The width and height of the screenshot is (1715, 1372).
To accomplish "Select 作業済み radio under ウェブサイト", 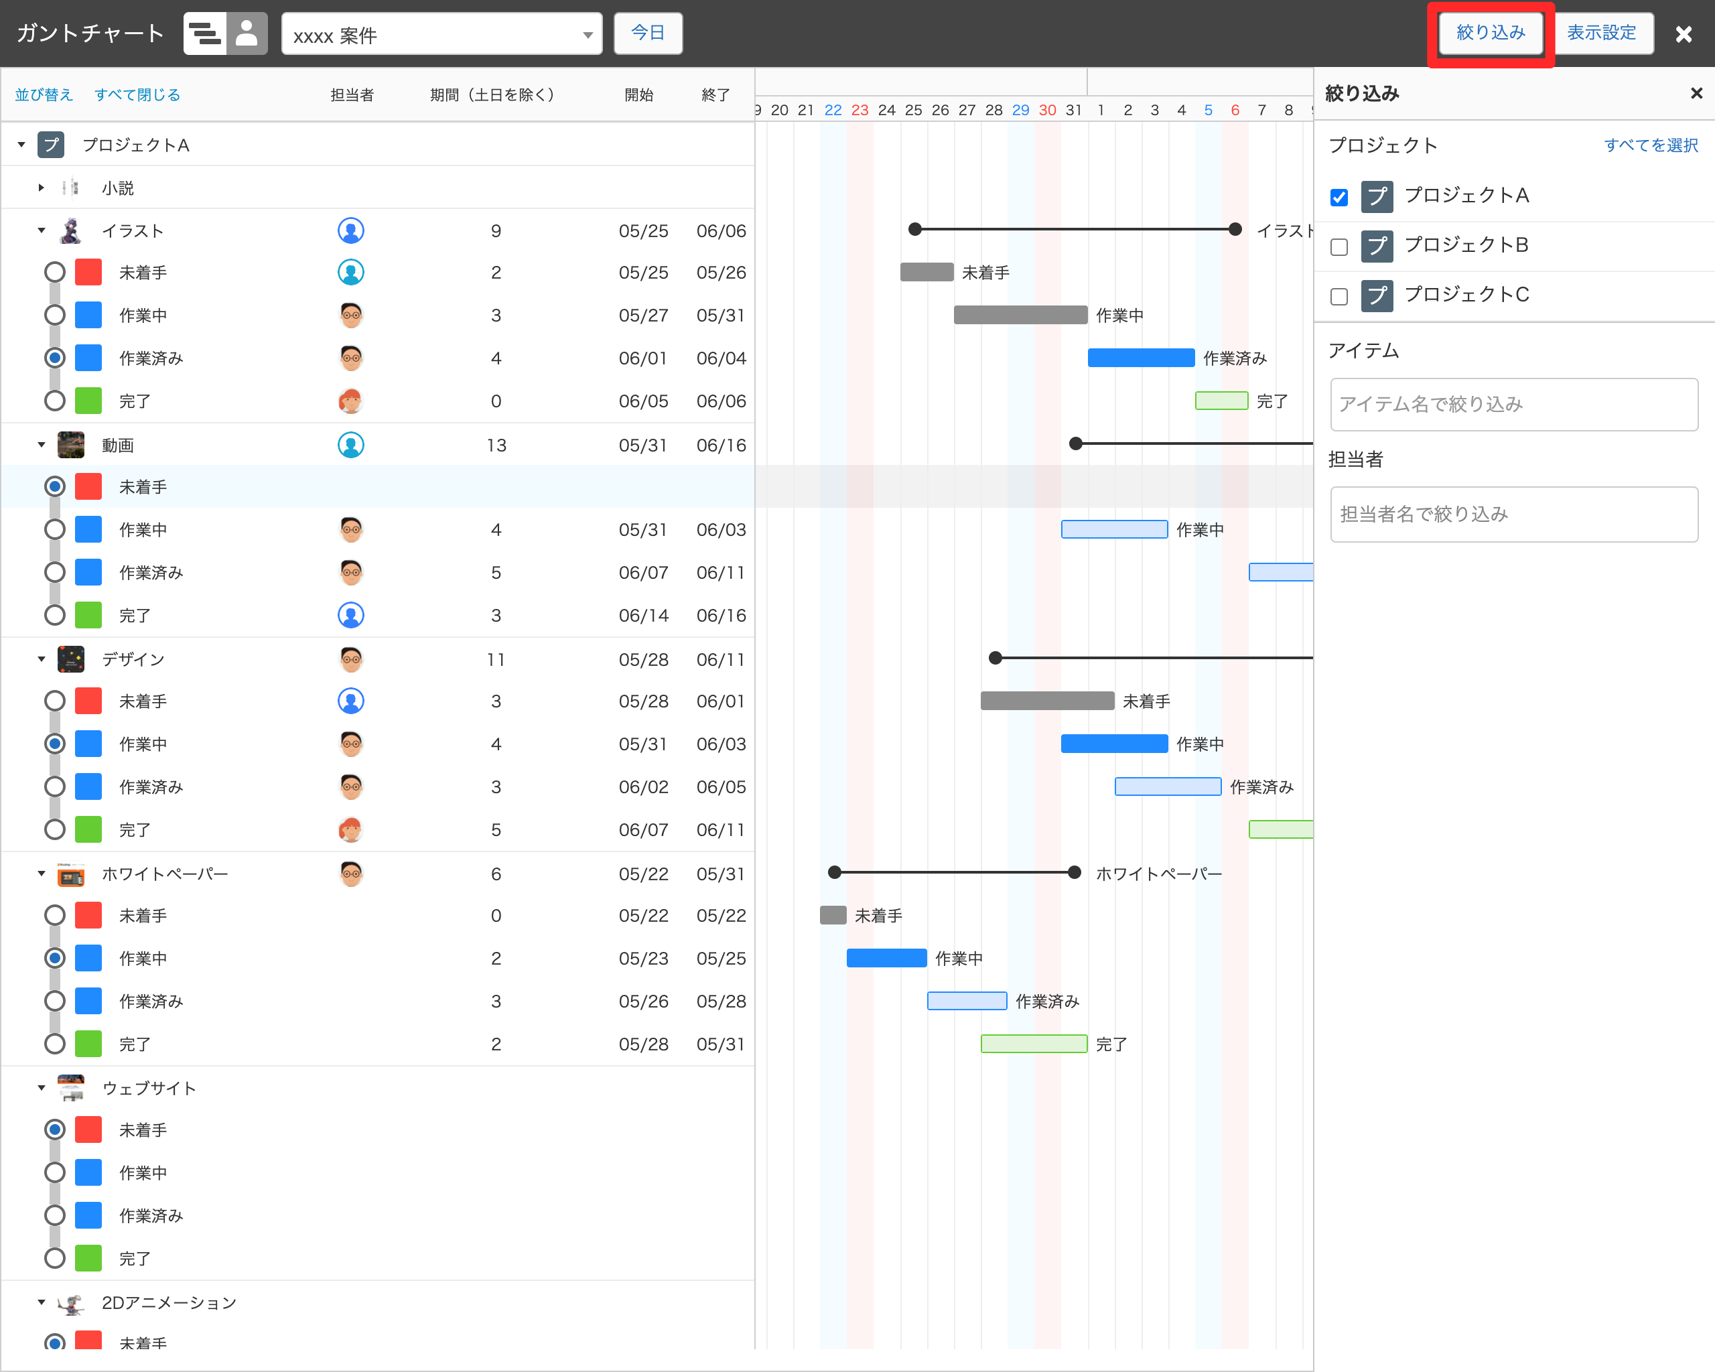I will pyautogui.click(x=54, y=1215).
